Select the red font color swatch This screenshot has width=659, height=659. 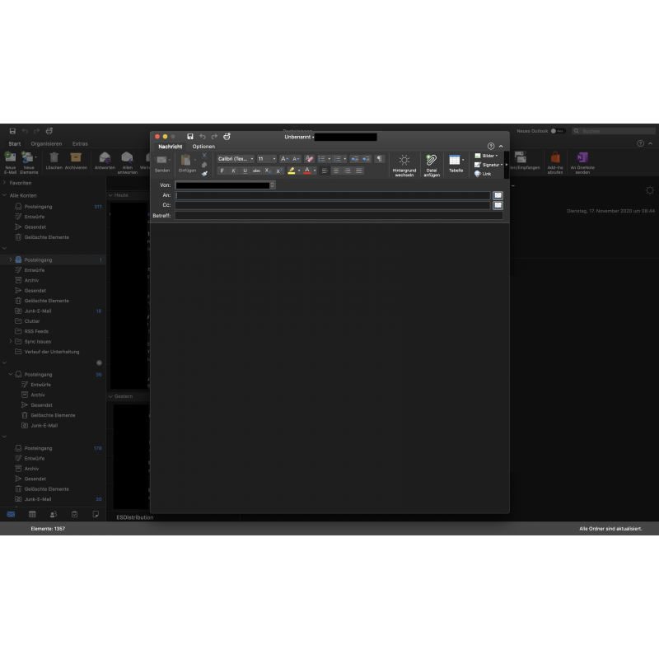[306, 171]
